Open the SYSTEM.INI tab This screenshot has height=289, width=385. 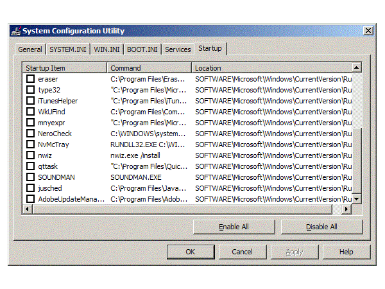coord(68,49)
